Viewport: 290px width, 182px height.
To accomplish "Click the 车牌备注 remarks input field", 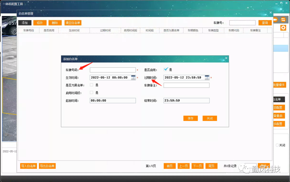I will pos(186,85).
